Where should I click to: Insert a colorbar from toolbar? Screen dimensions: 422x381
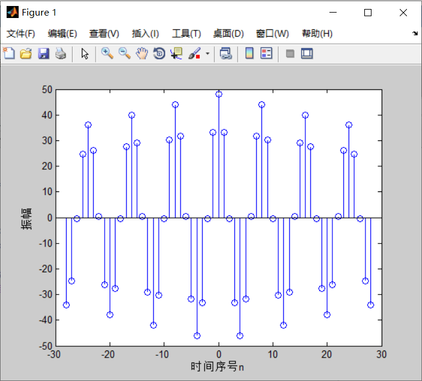pyautogui.click(x=249, y=53)
